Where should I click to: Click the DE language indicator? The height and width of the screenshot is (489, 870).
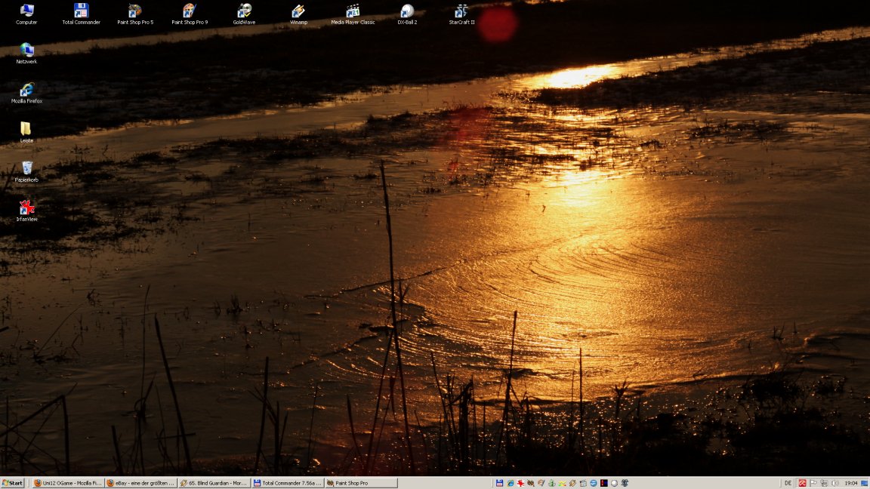pos(788,483)
